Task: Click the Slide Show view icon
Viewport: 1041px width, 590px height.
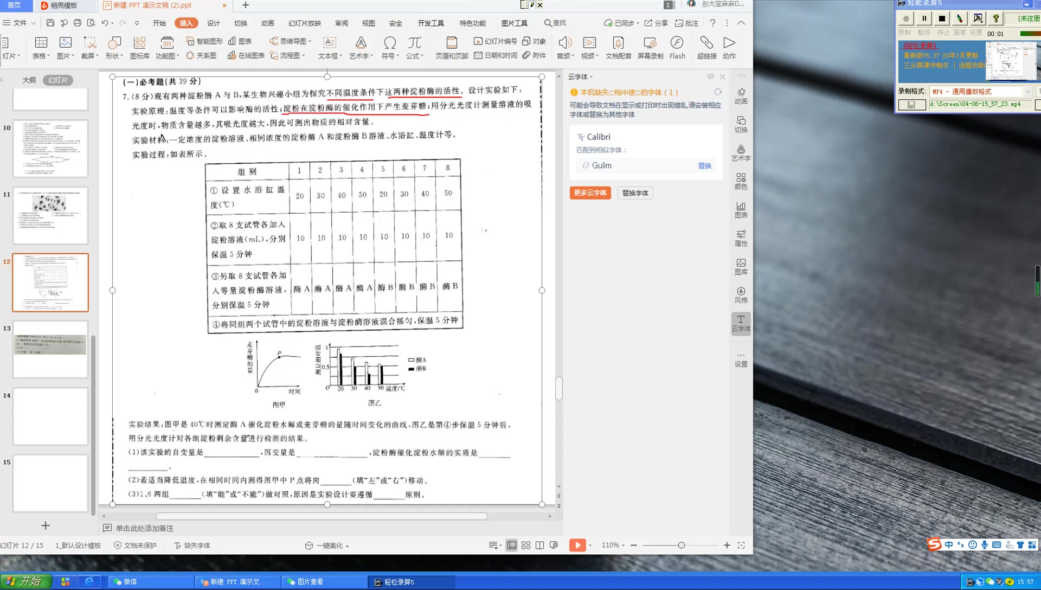Action: (577, 545)
